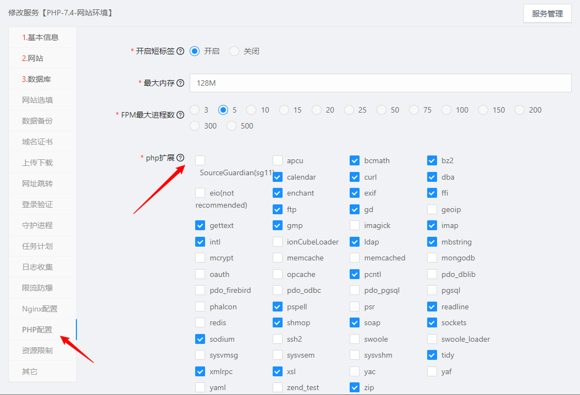
Task: Choose 500 for FPM max processes
Action: click(231, 126)
